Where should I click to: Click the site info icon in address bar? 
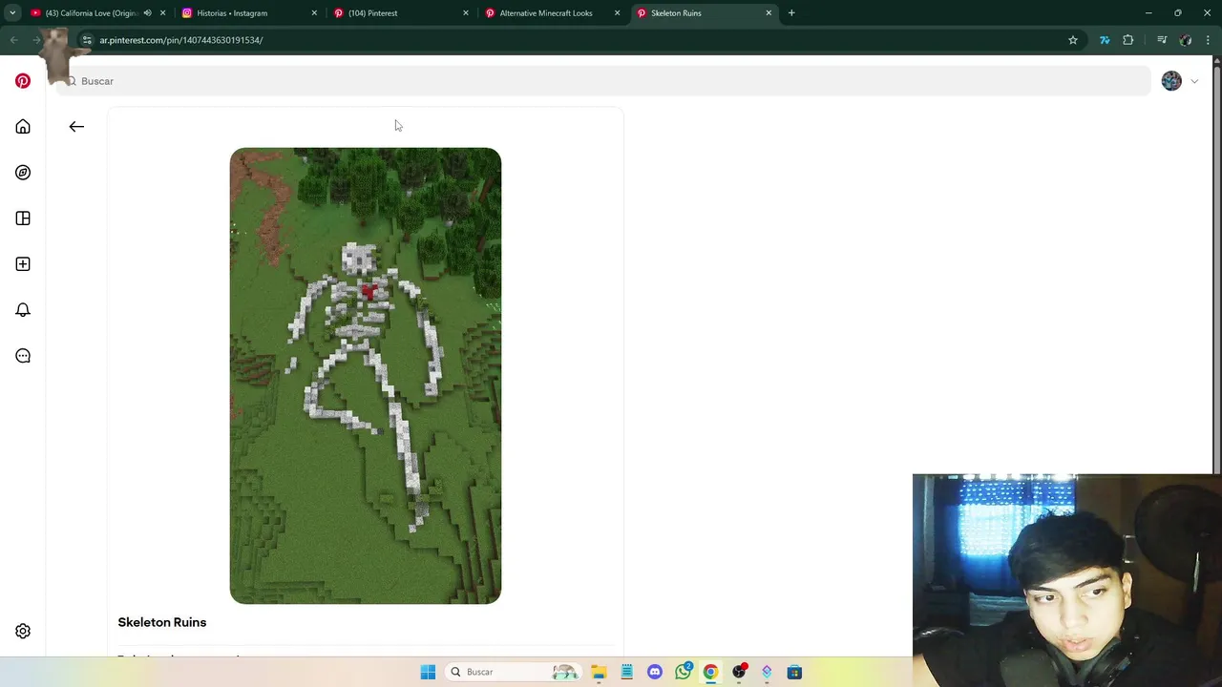pos(86,40)
